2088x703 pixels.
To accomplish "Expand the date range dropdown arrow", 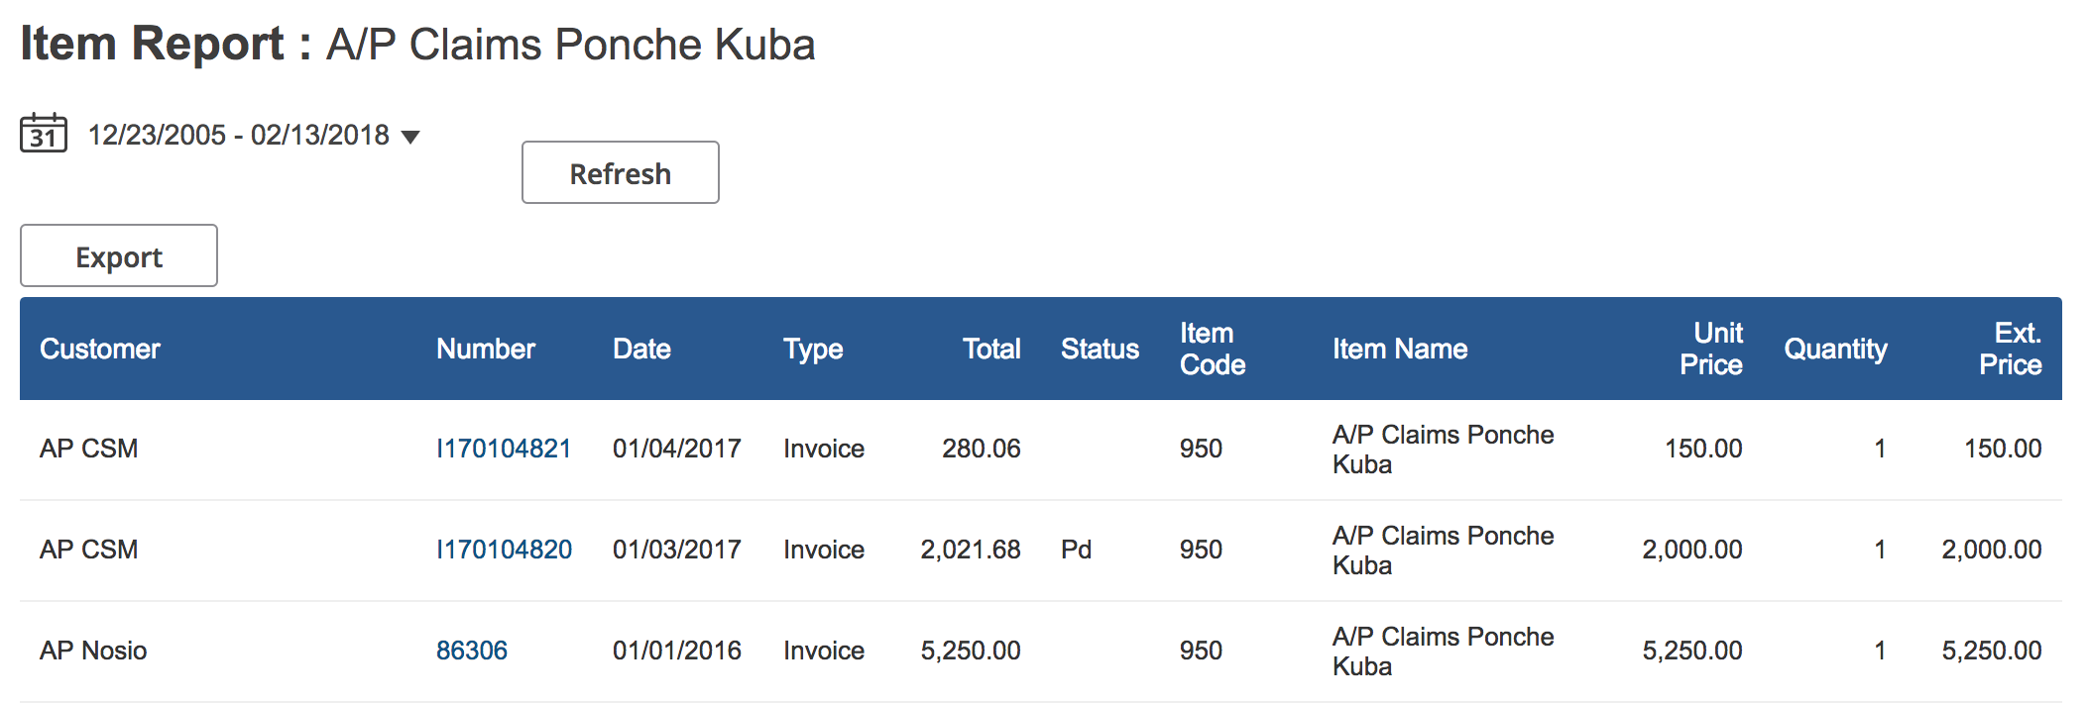I will pos(410,137).
